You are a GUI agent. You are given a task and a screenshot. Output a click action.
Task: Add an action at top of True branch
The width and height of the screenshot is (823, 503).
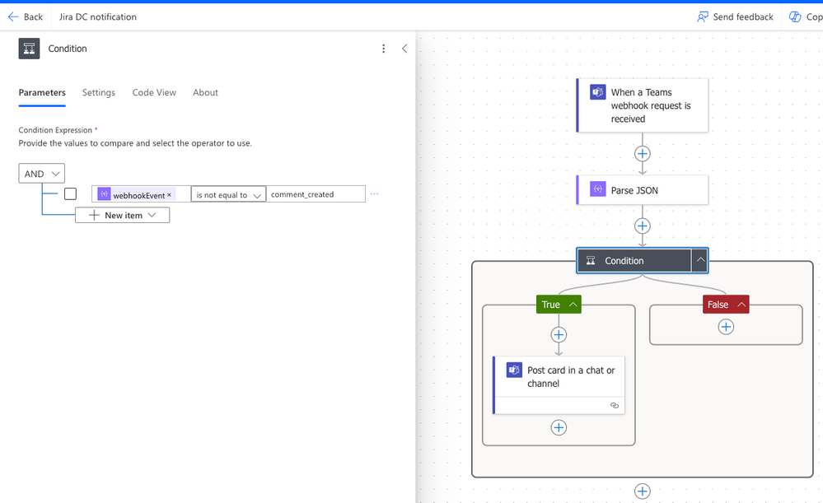click(559, 334)
